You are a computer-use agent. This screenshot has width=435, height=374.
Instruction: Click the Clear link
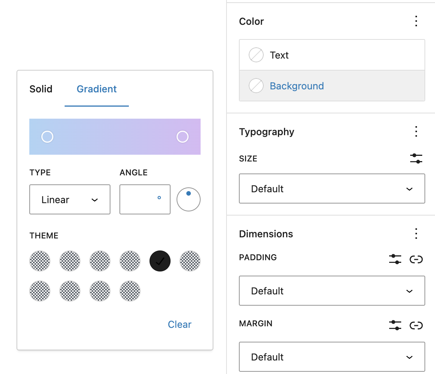(180, 324)
